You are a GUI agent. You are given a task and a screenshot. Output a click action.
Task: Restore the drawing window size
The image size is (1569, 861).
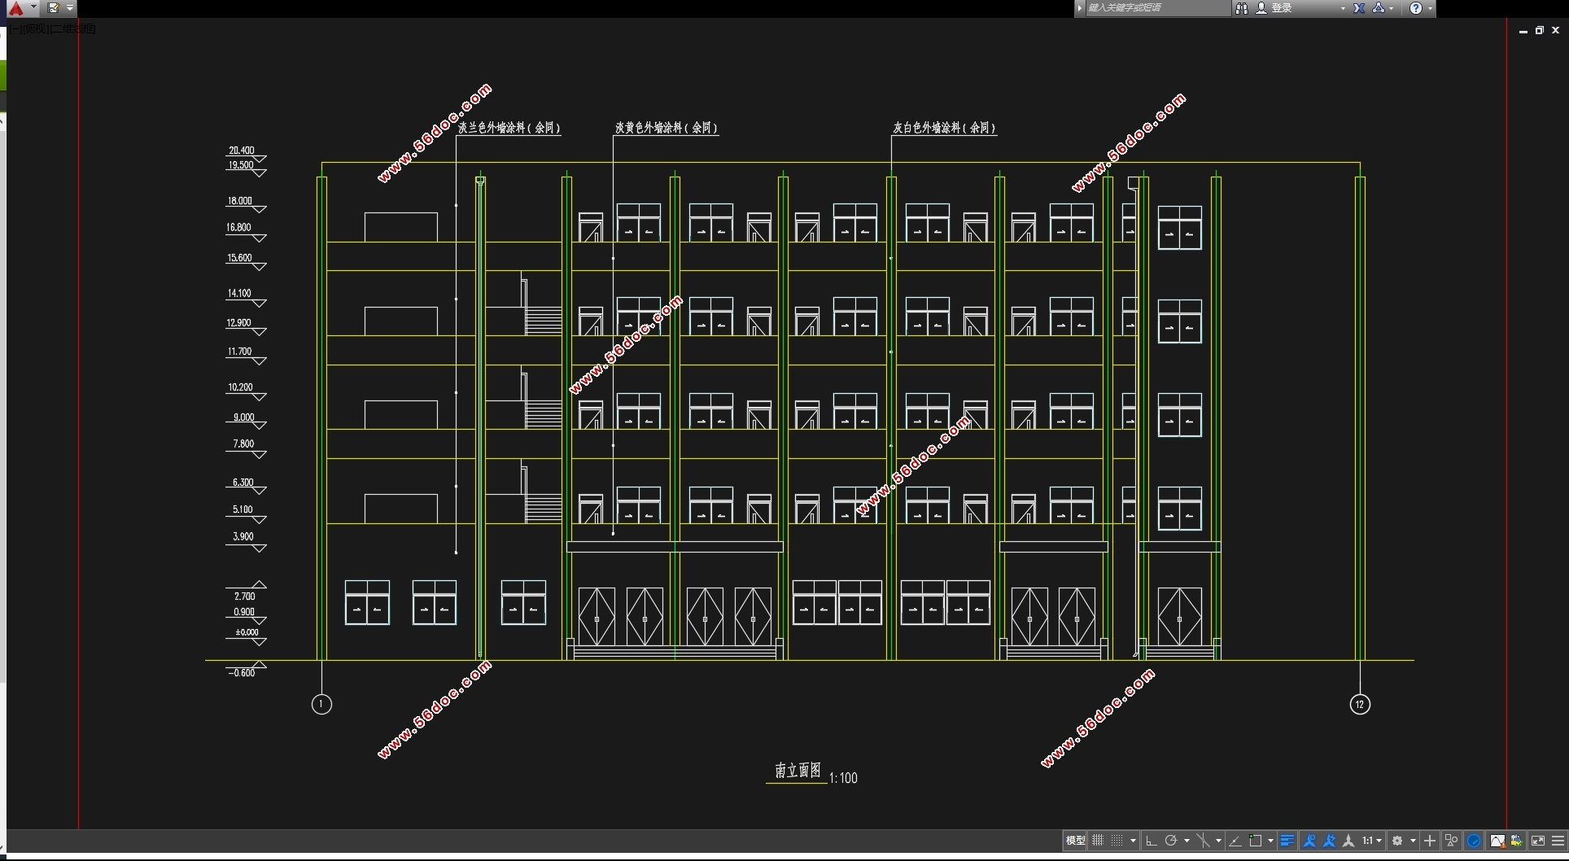click(x=1540, y=30)
